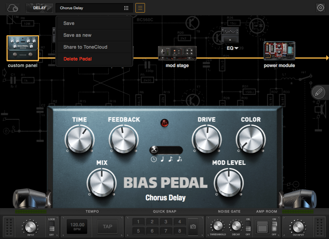329x239 pixels.
Task: Select Quick Snap slot 1
Action: (138, 222)
